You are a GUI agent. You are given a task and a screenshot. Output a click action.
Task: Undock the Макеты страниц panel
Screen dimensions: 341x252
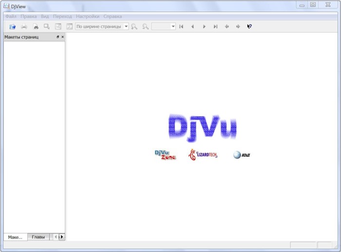pos(57,37)
